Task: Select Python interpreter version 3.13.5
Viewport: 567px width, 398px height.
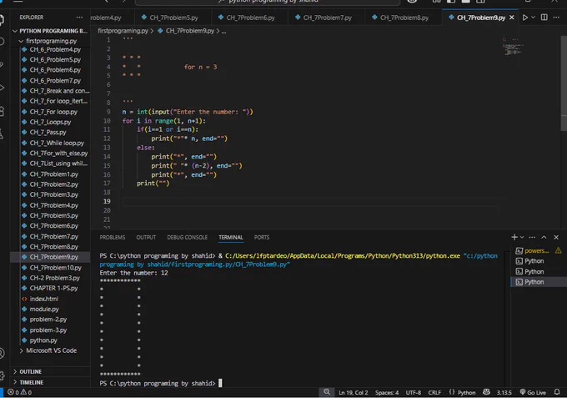Action: pos(504,392)
